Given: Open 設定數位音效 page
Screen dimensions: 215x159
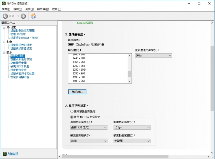Looking at the screenshot, I should [19, 70].
